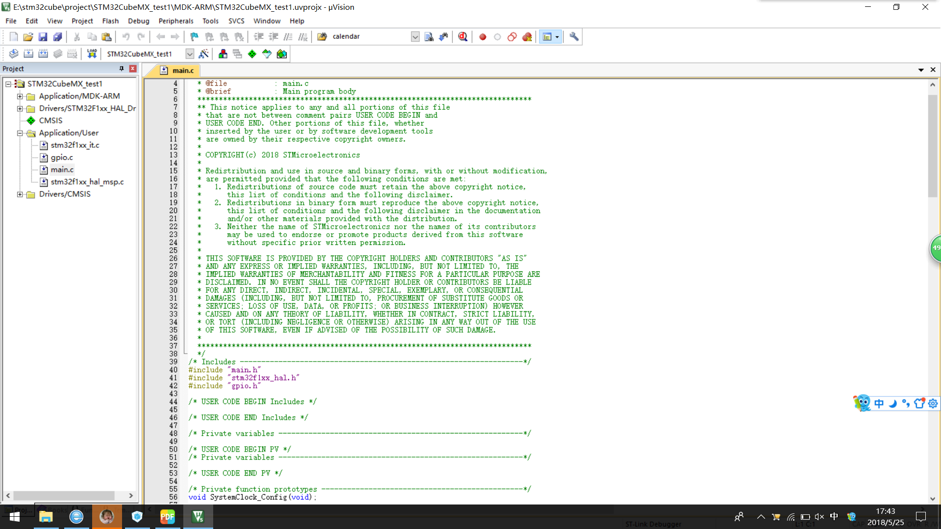This screenshot has height=529, width=941.
Task: Toggle system volume mute in the tray
Action: (819, 517)
